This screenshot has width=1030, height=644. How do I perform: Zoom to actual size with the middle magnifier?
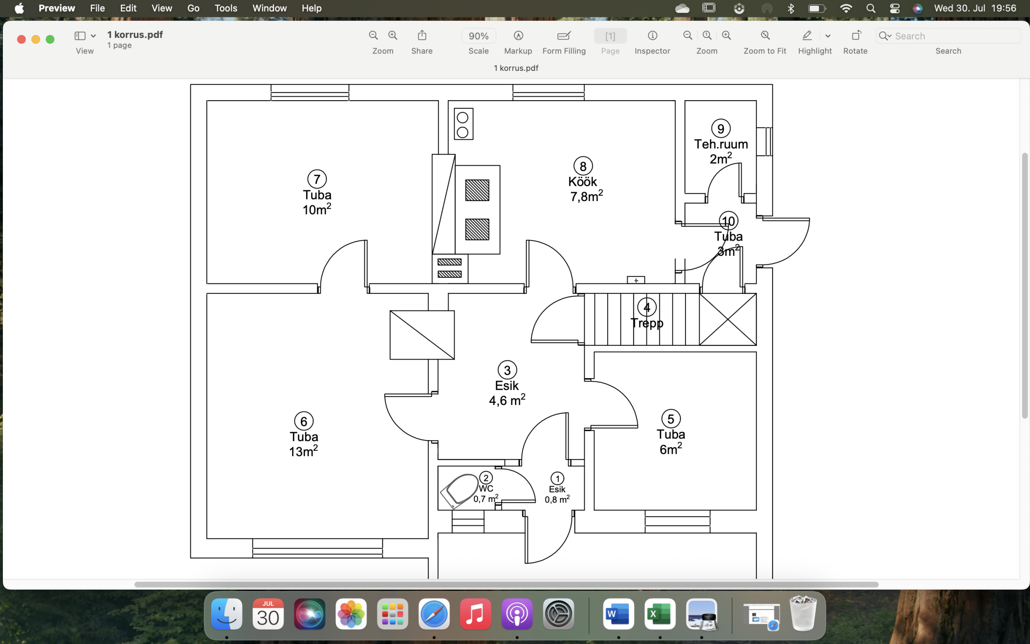(x=707, y=35)
